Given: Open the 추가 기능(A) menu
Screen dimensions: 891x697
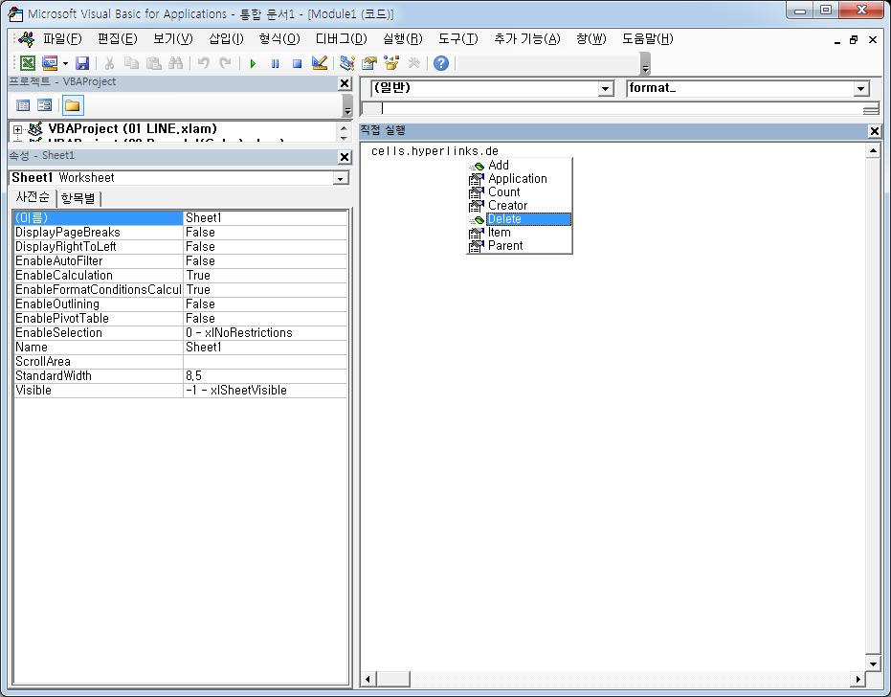Looking at the screenshot, I should [526, 38].
